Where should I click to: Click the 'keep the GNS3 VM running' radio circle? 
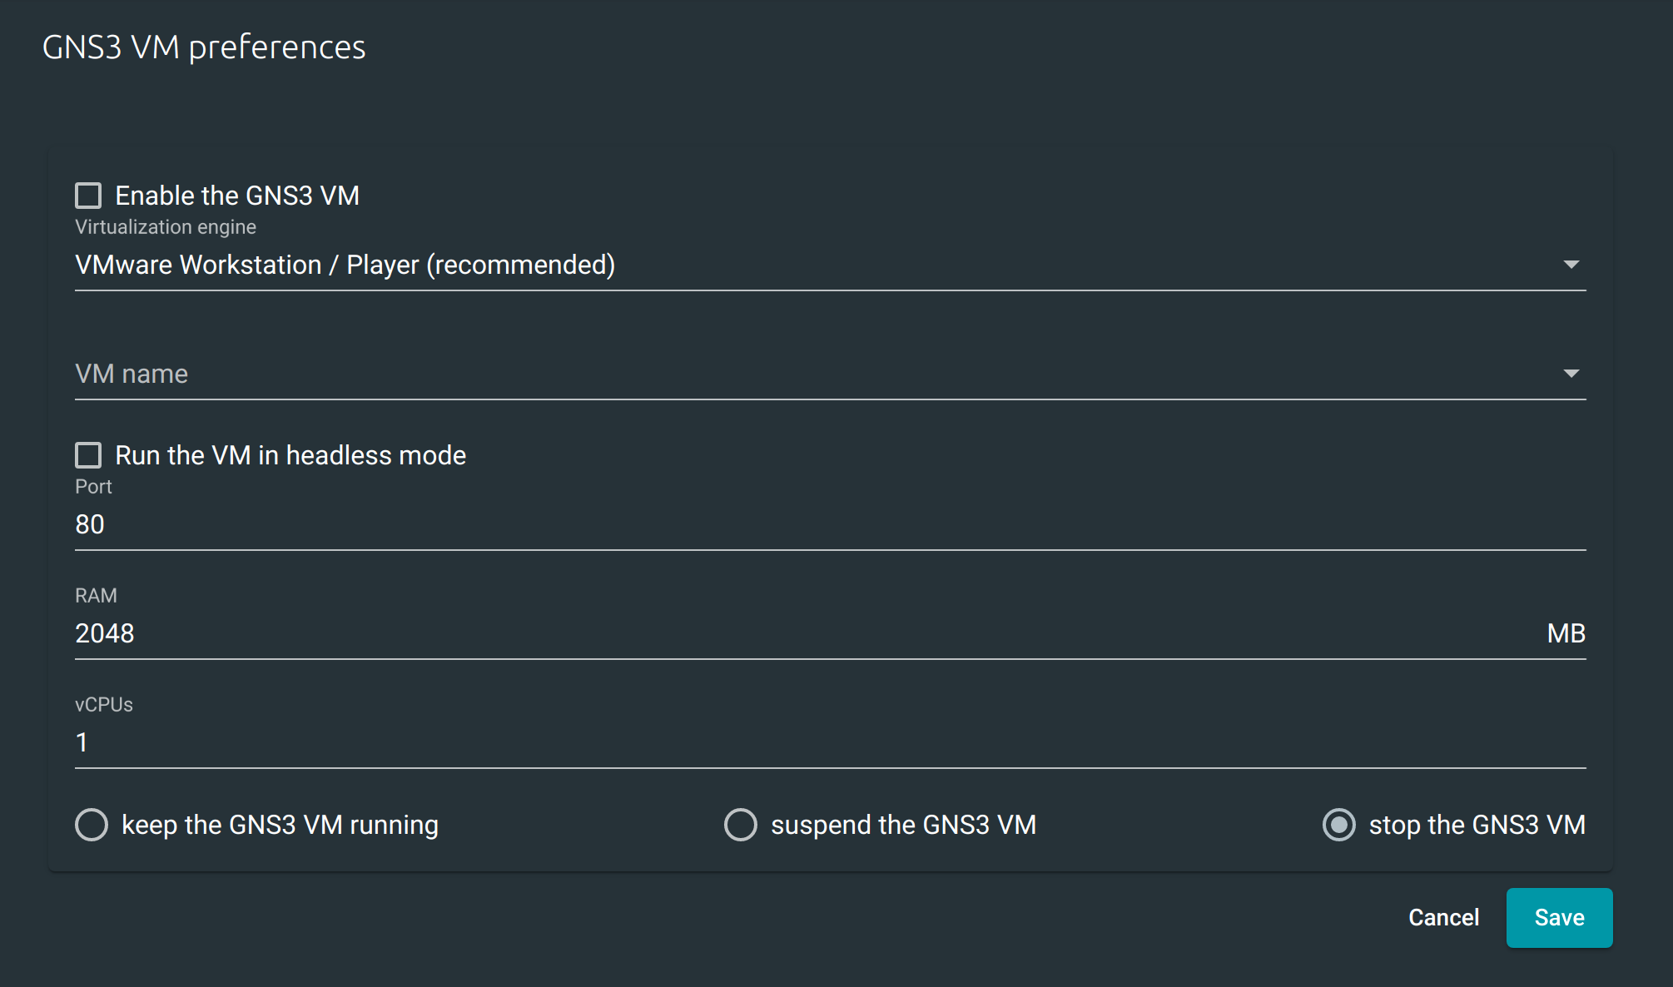click(x=92, y=825)
